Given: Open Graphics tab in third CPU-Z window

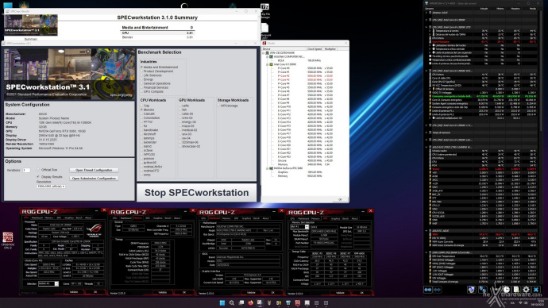Looking at the screenshot, I should coord(246,218).
